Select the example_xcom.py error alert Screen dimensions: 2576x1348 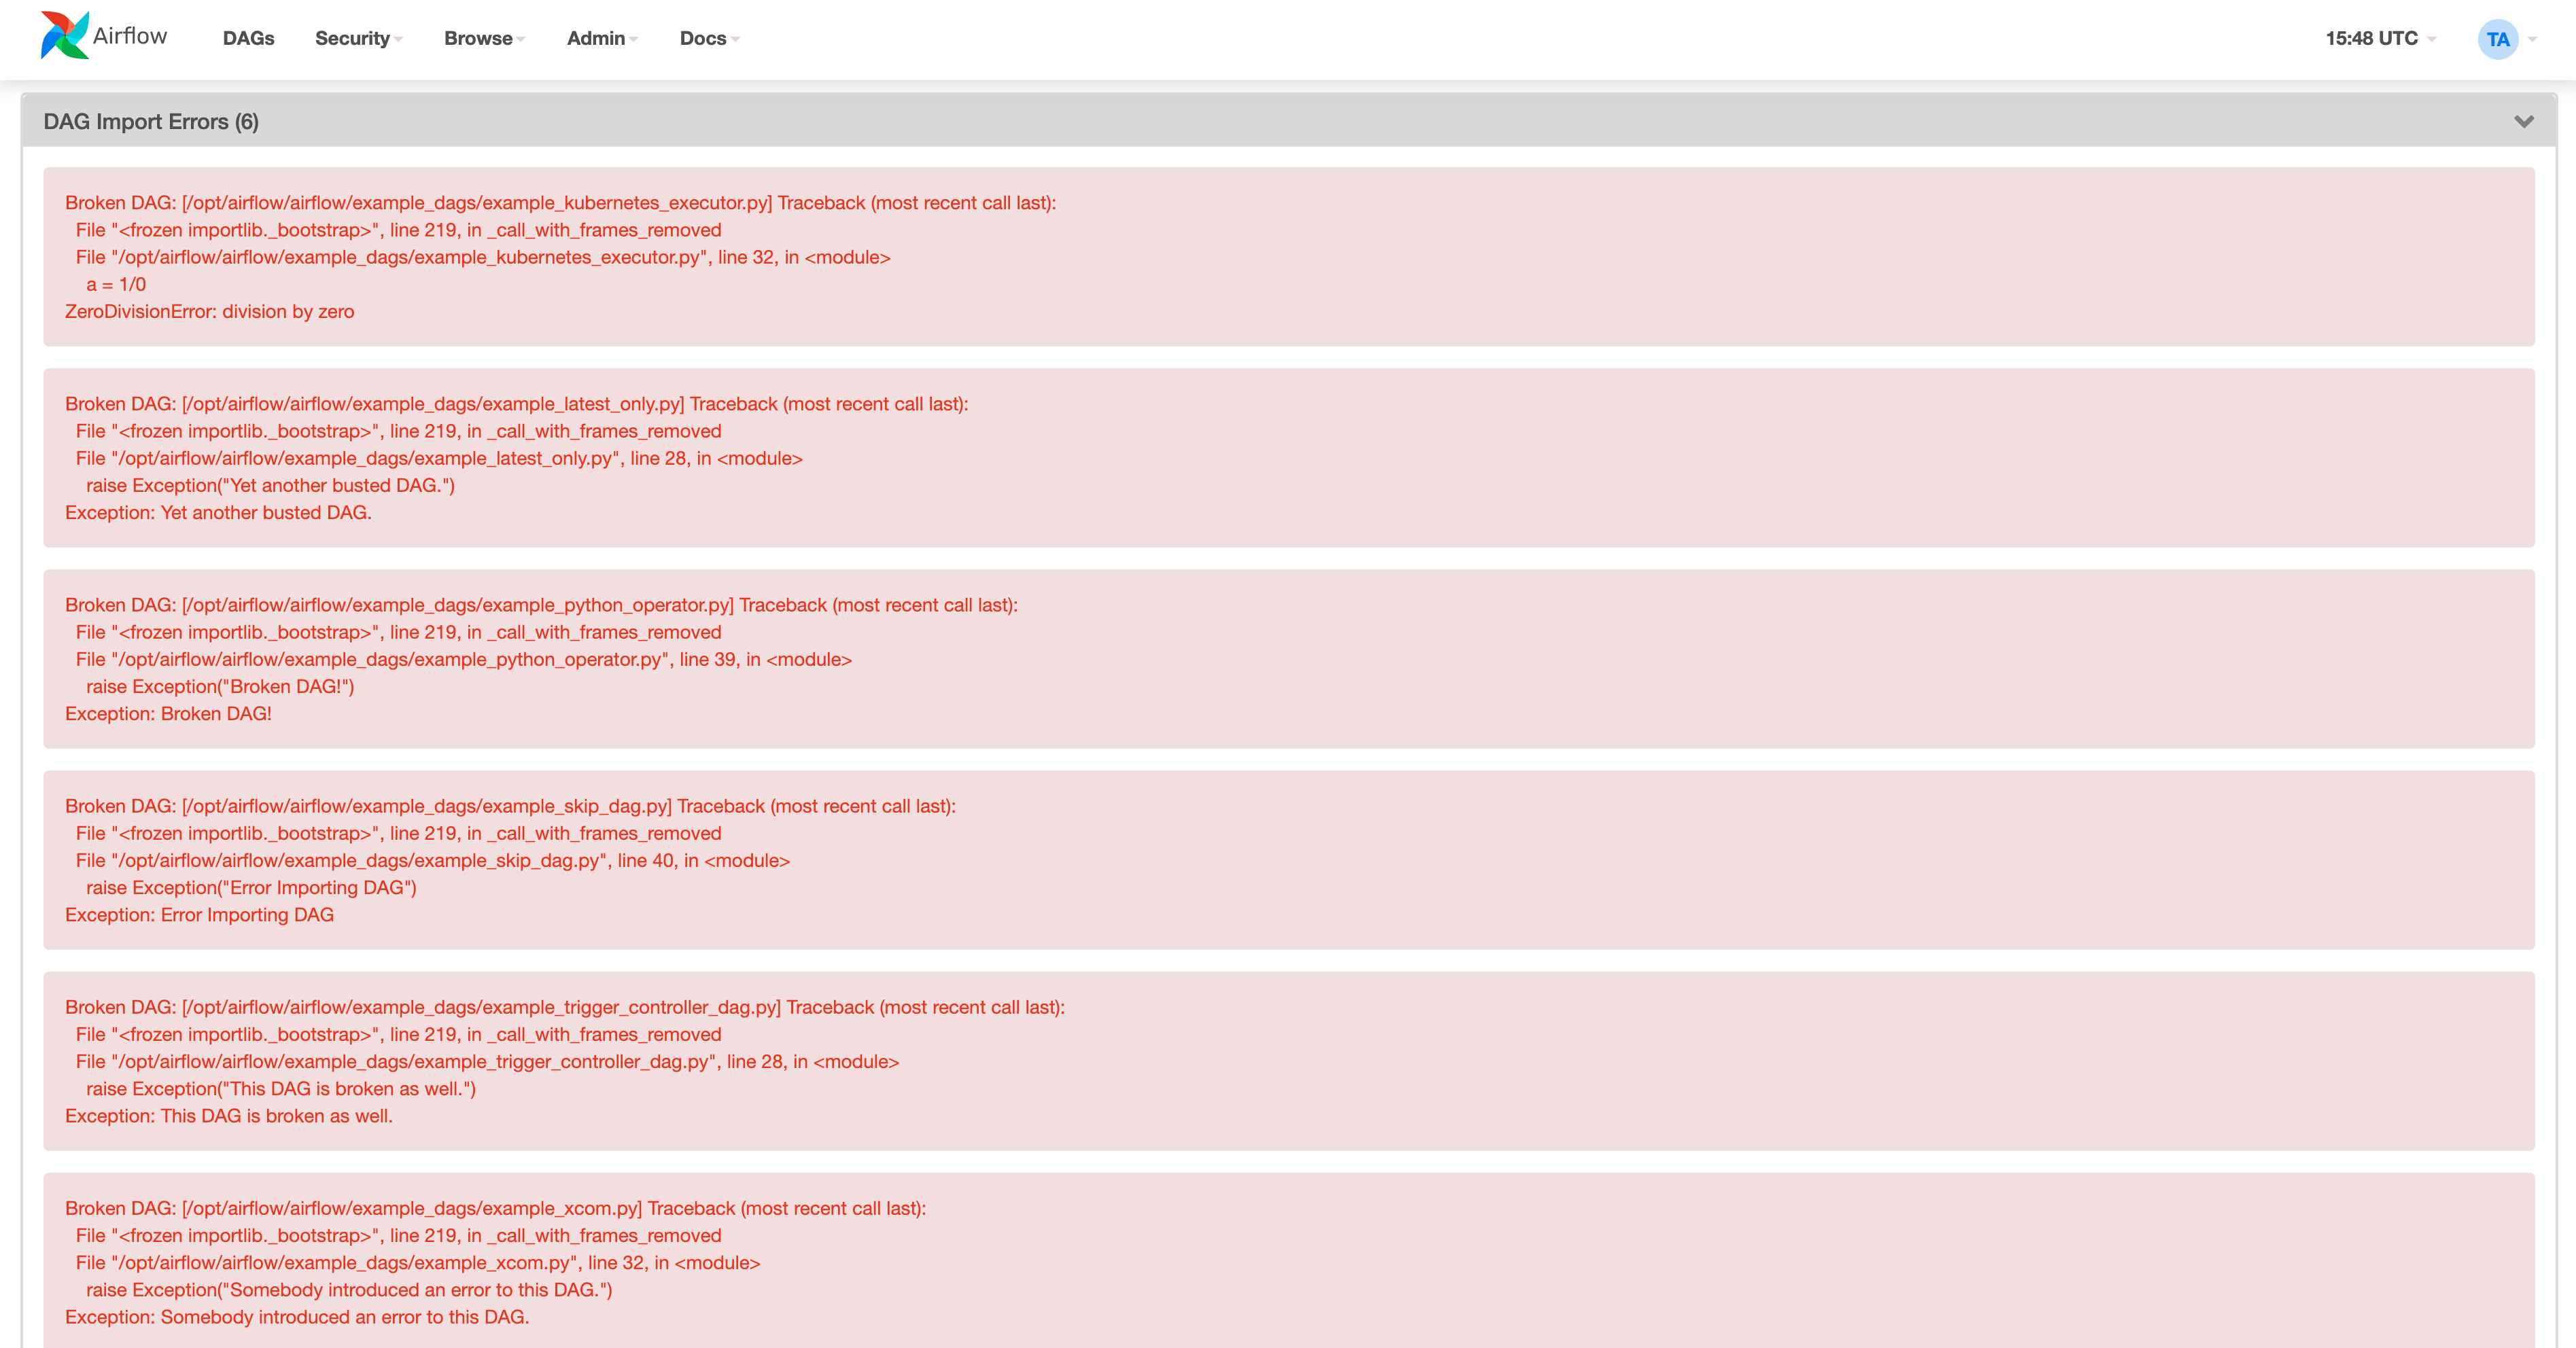pyautogui.click(x=1288, y=1262)
